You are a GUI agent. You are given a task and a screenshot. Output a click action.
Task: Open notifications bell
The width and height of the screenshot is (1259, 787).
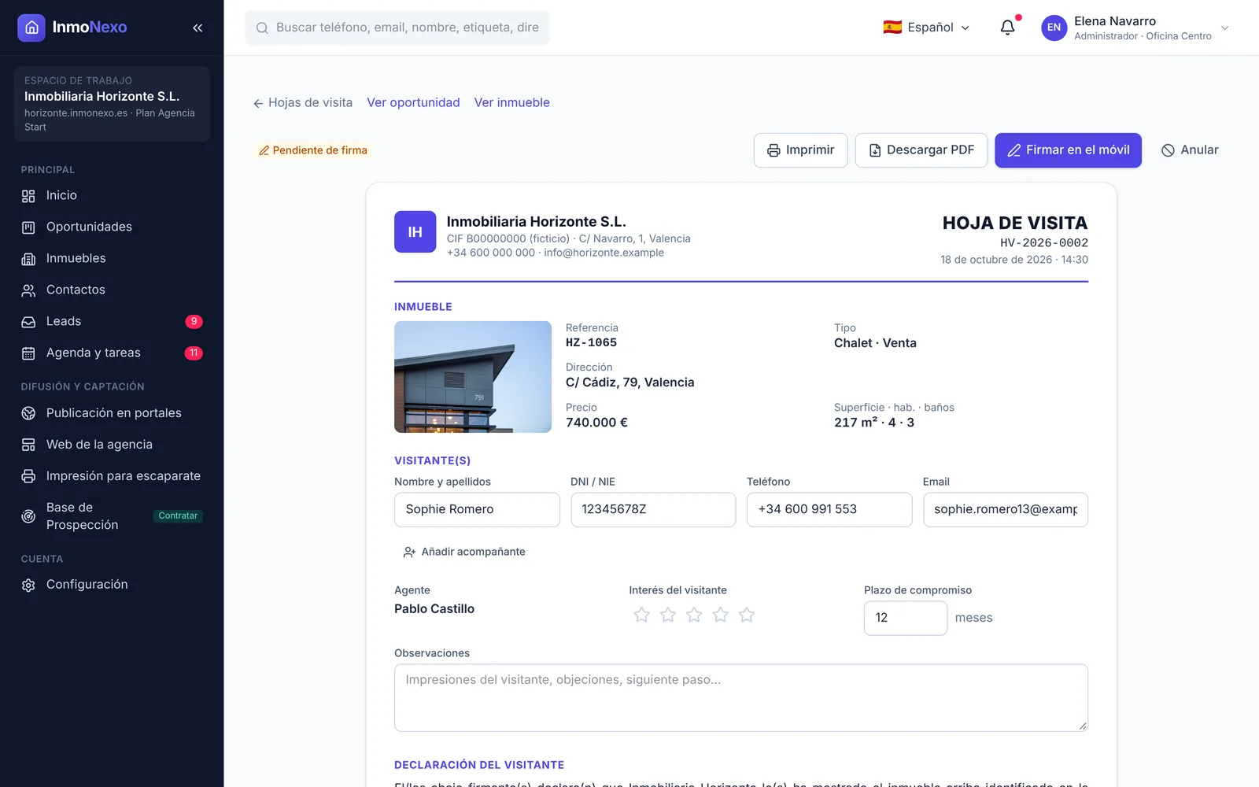(x=1007, y=28)
